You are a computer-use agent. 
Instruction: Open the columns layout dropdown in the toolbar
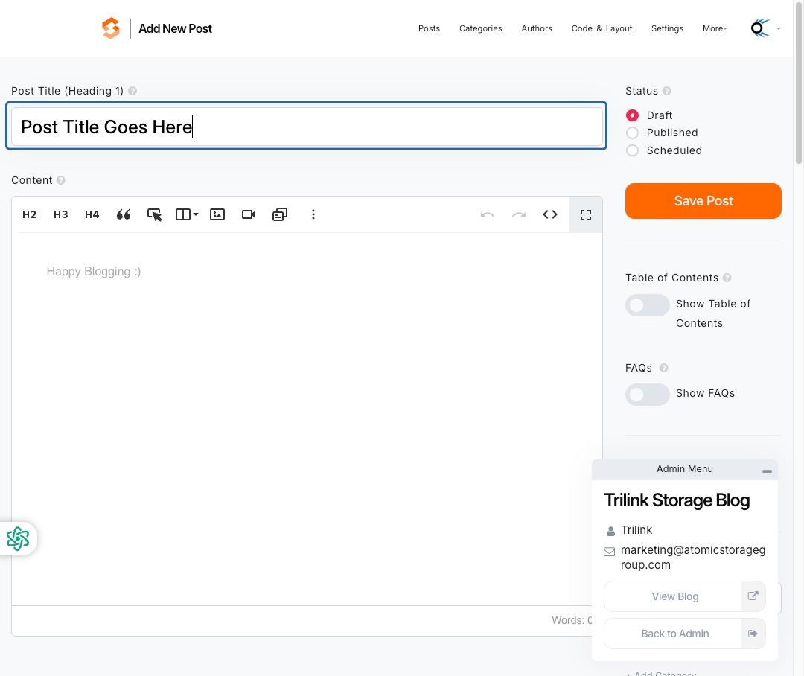click(187, 214)
